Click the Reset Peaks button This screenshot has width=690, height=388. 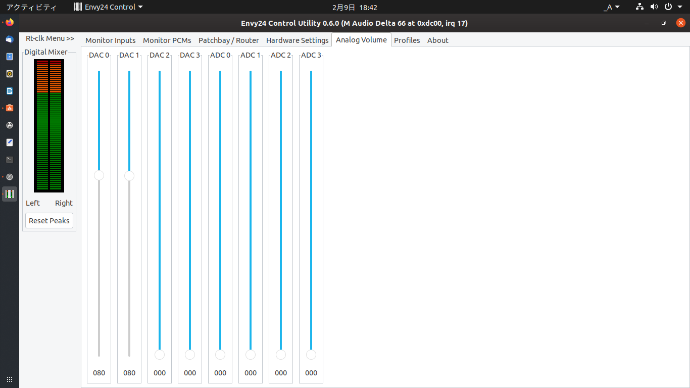(x=50, y=221)
